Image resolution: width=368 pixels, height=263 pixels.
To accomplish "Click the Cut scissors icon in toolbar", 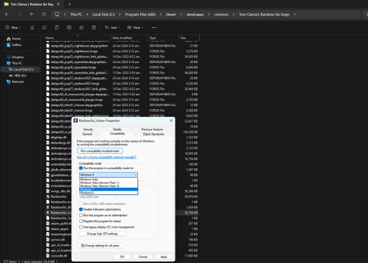I will tap(32, 27).
